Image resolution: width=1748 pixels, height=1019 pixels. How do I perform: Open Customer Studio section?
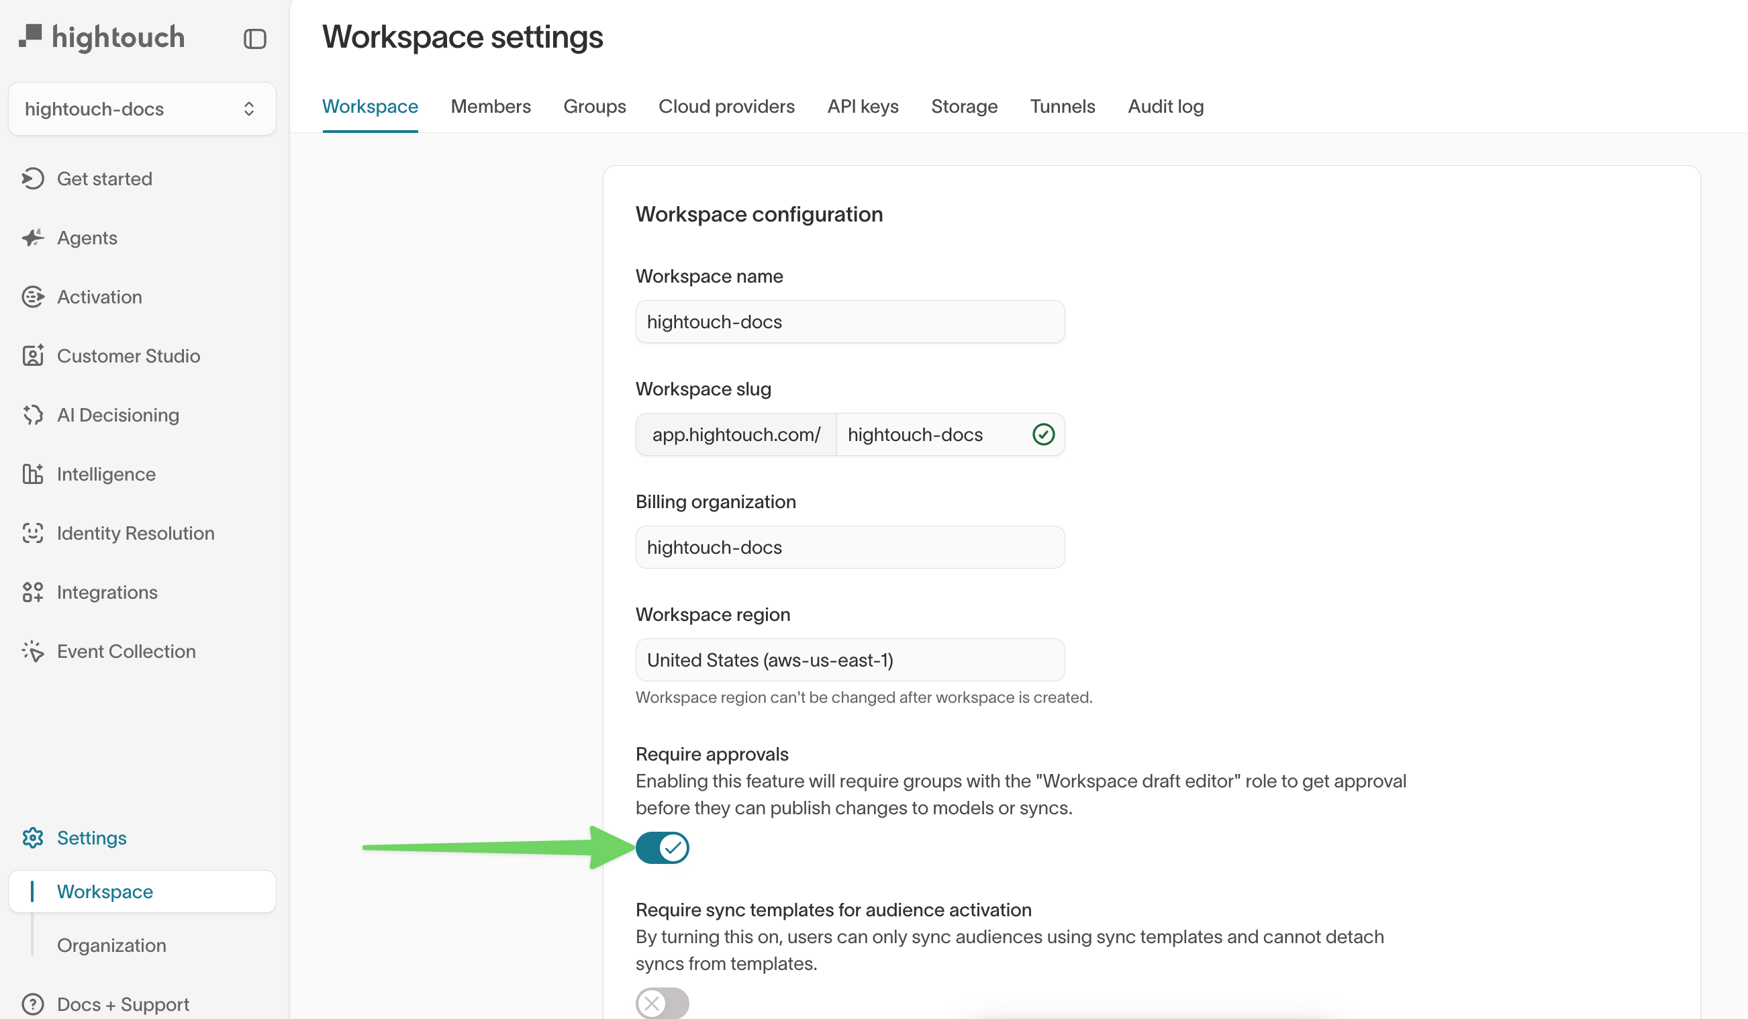(128, 355)
